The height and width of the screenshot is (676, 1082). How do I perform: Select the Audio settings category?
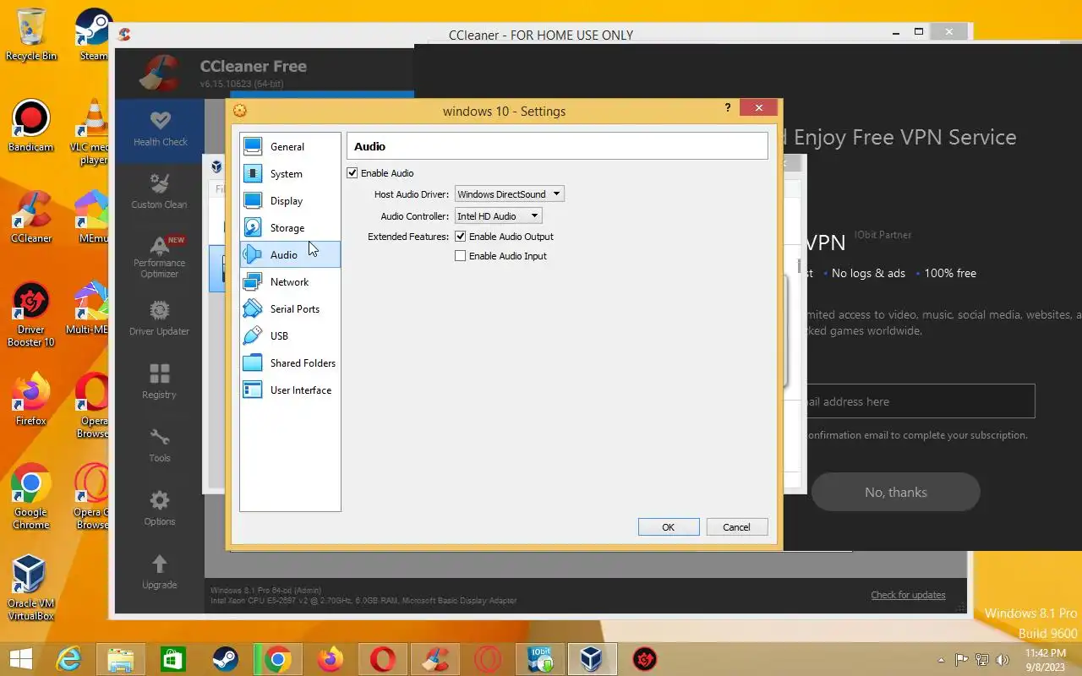(290, 255)
